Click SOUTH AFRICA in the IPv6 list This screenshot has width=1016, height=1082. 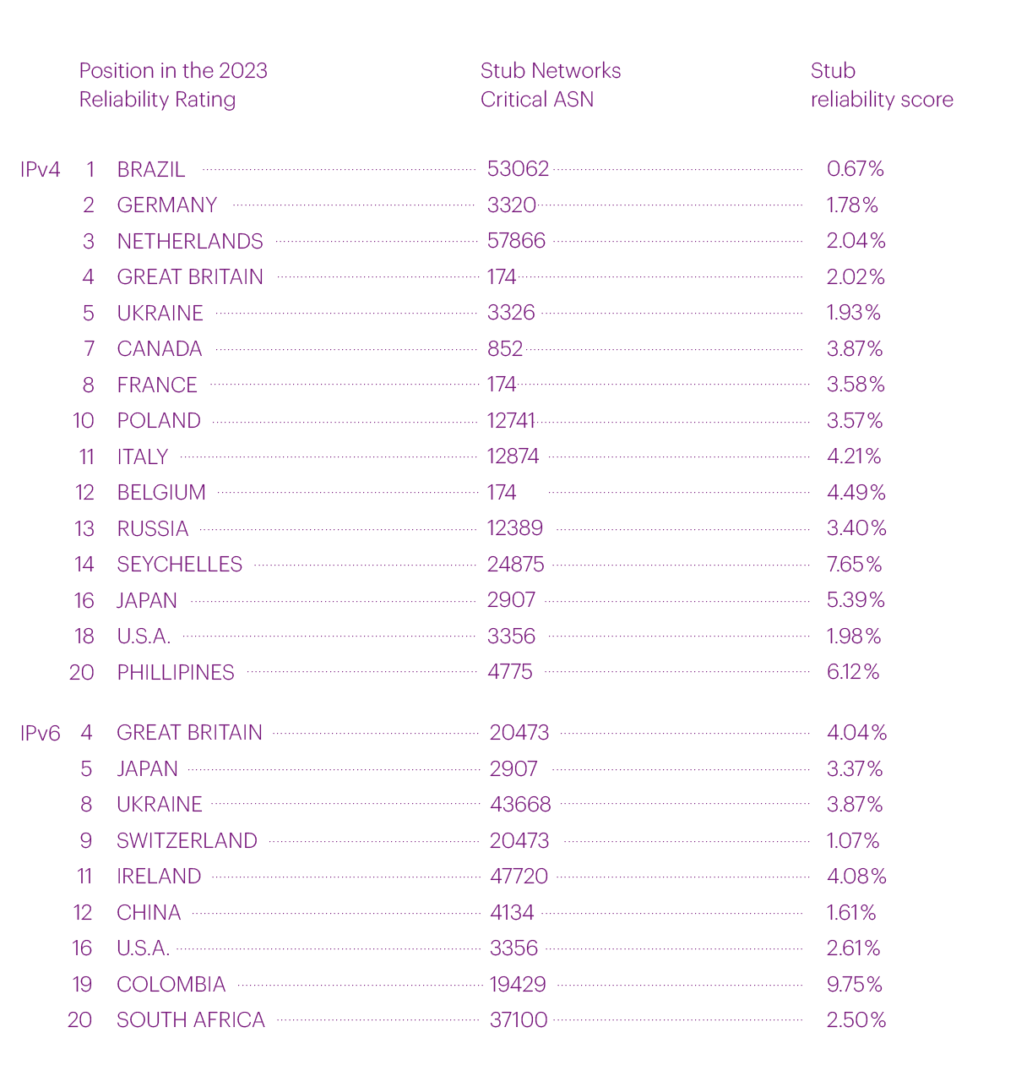coord(191,1020)
